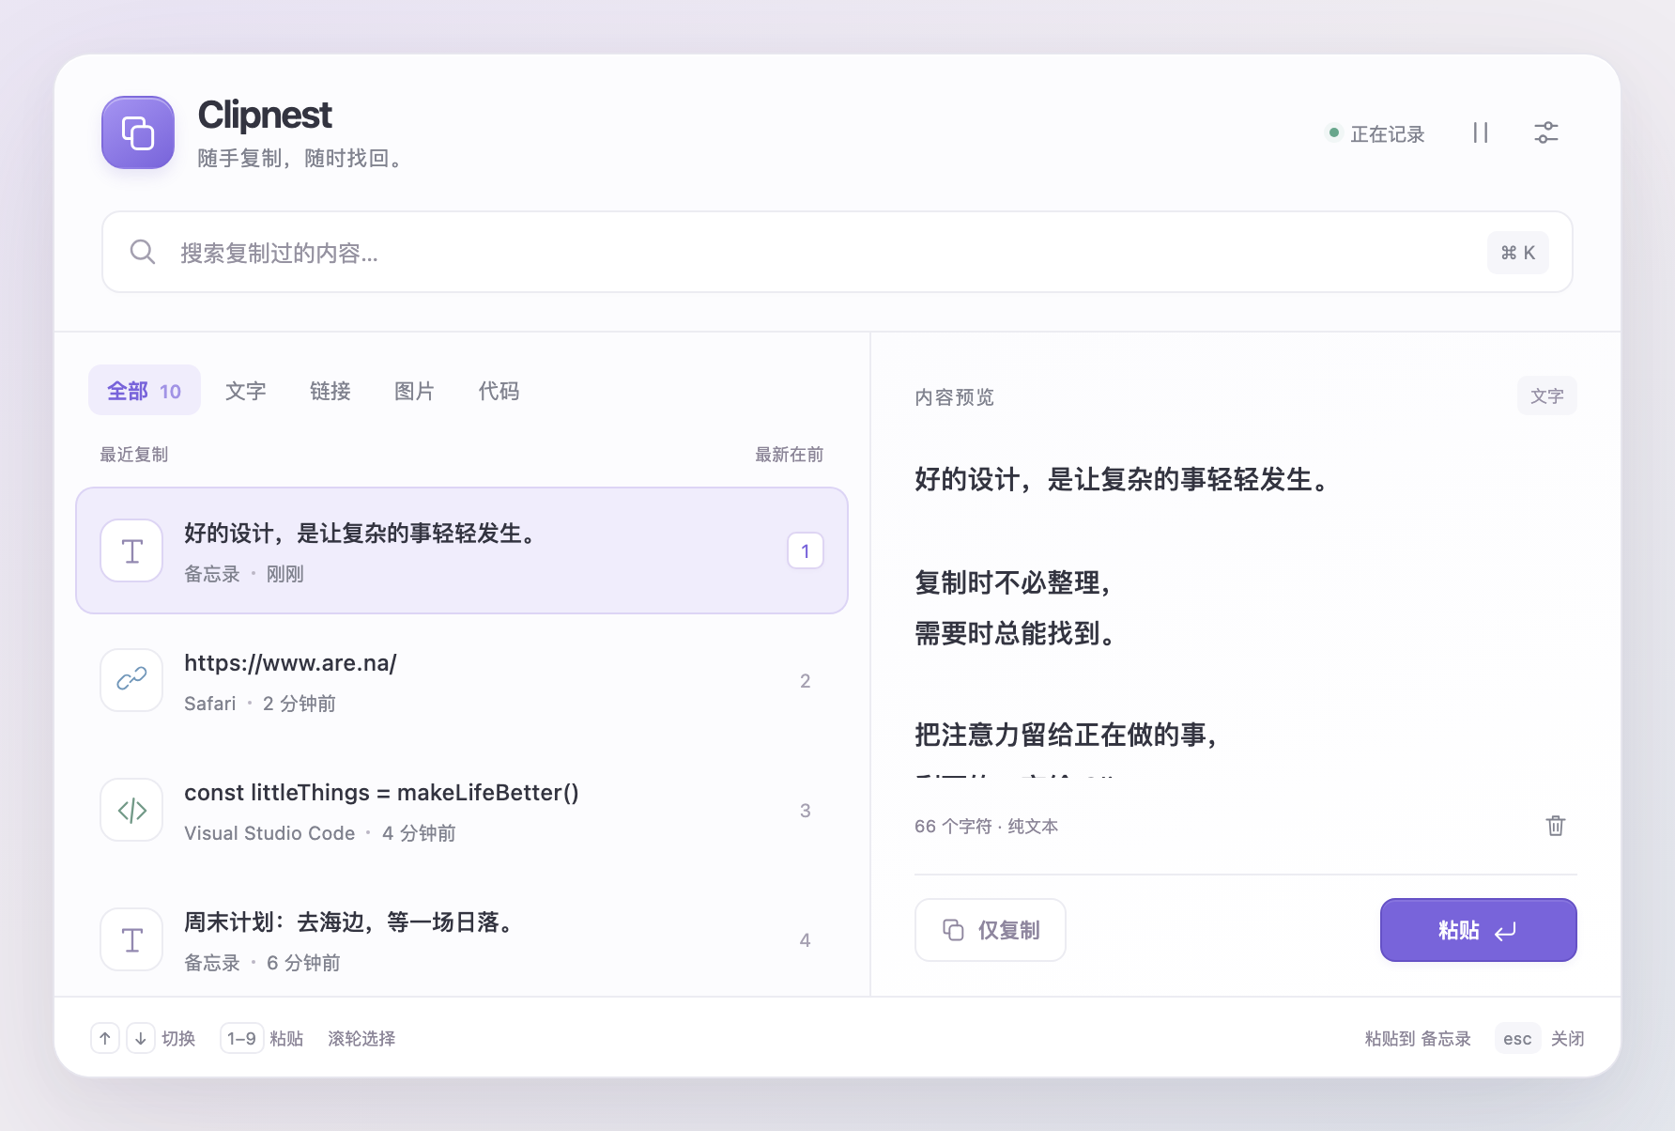Viewport: 1675px width, 1131px height.
Task: Click the link icon beside https://www.are.na/
Action: point(132,679)
